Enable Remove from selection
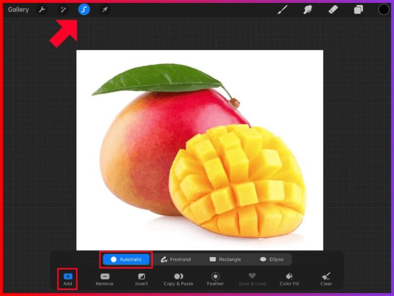 (x=105, y=279)
